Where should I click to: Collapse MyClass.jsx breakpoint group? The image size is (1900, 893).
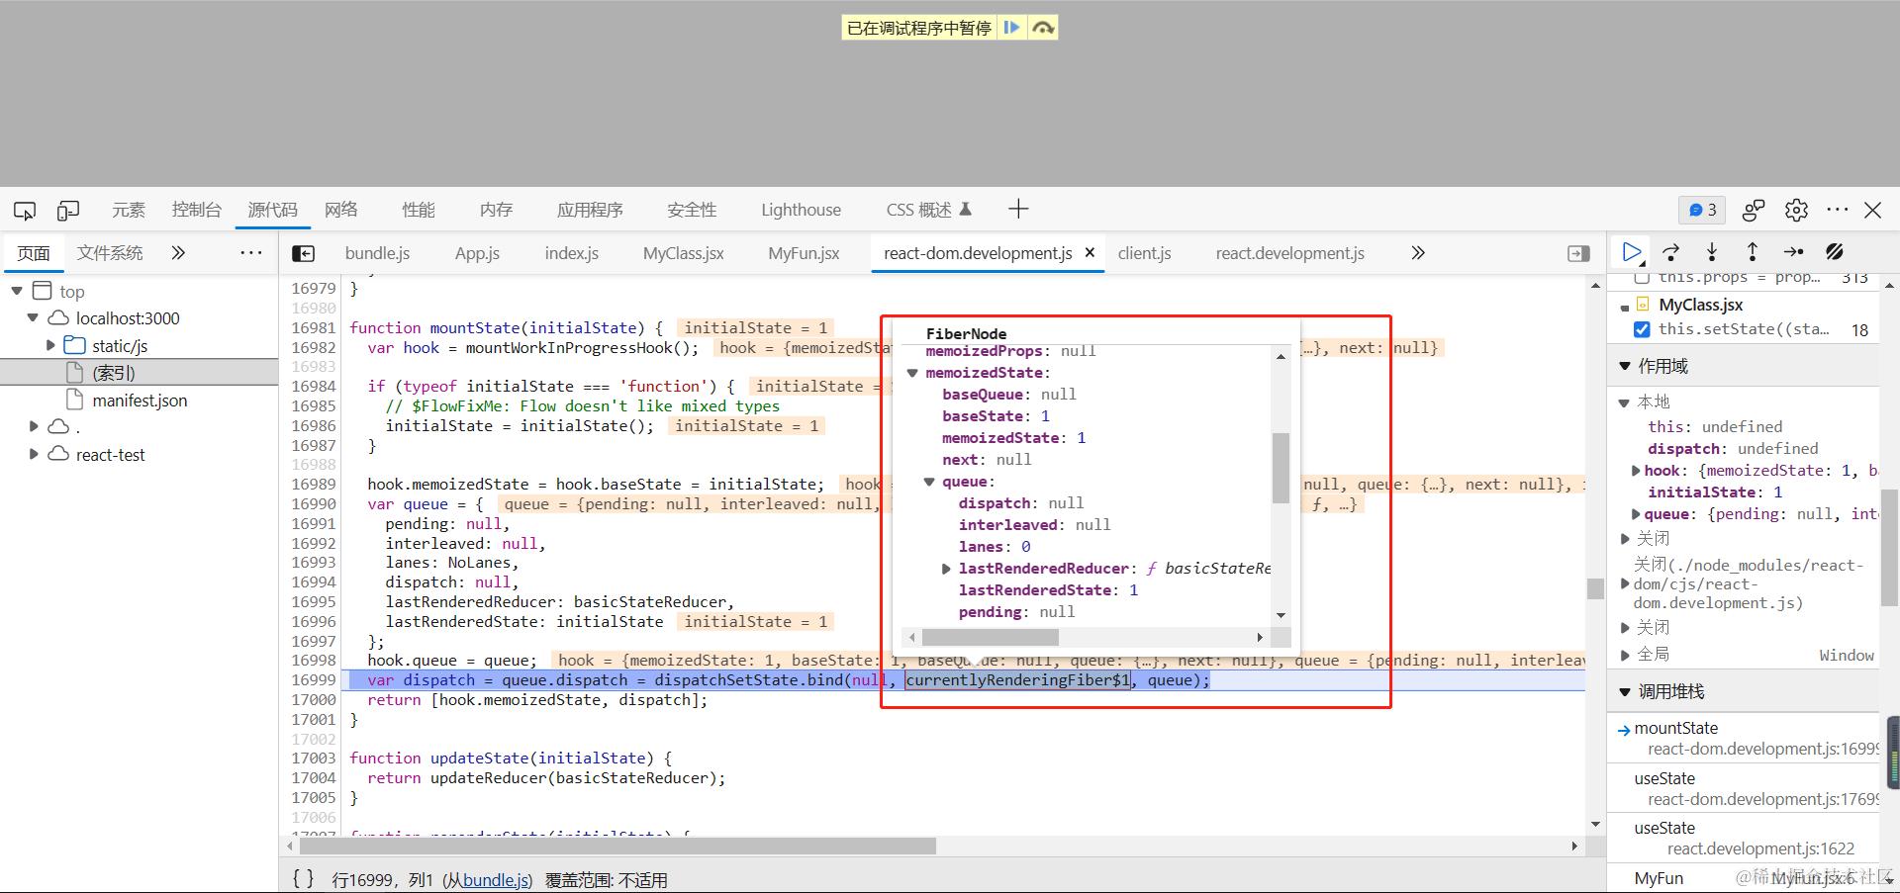click(x=1625, y=308)
